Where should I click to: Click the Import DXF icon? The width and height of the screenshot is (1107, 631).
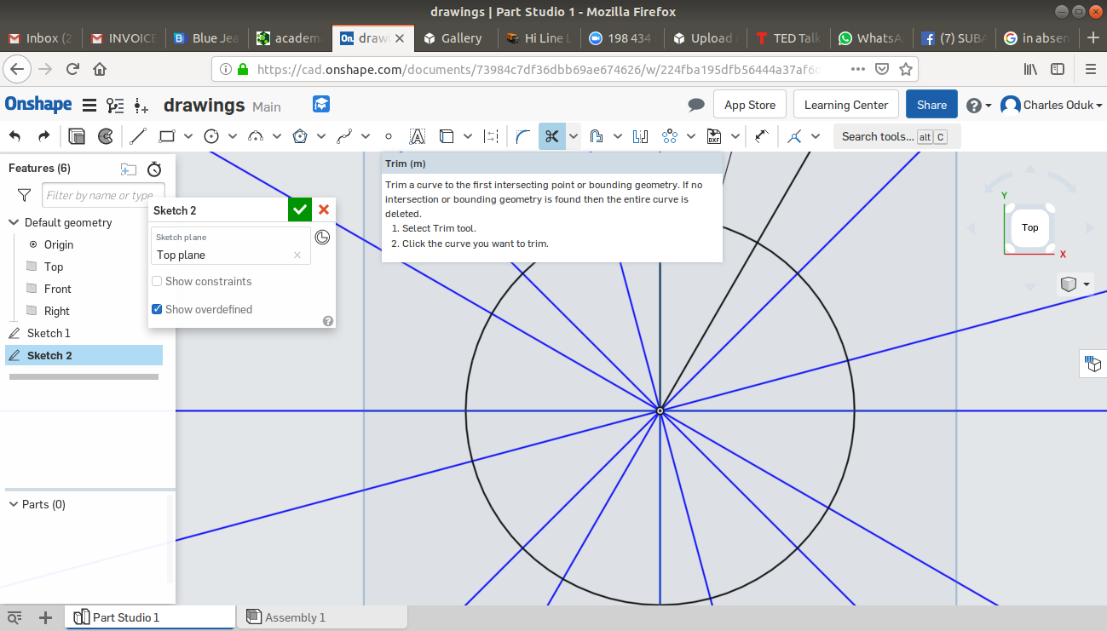pyautogui.click(x=714, y=136)
